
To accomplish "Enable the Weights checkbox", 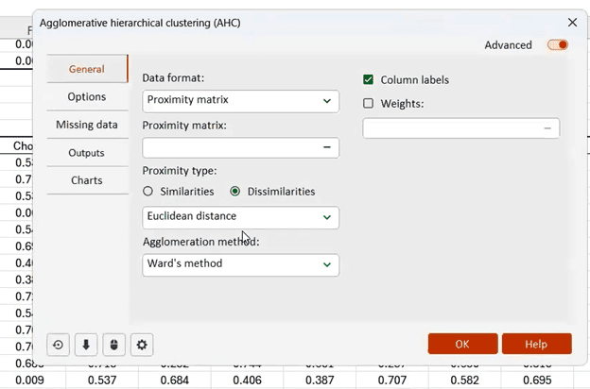I will click(369, 103).
